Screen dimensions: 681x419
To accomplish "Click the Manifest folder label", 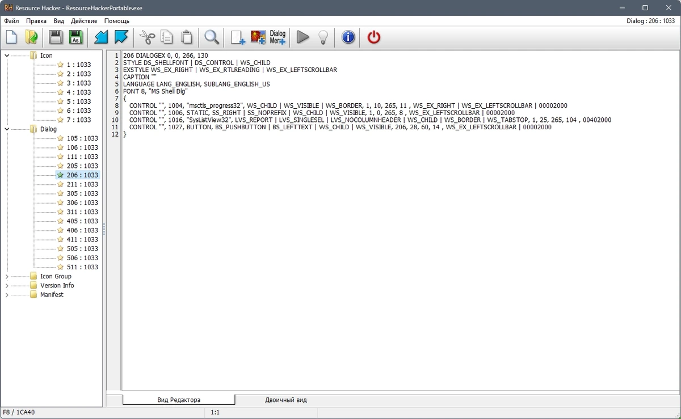I will coord(52,295).
